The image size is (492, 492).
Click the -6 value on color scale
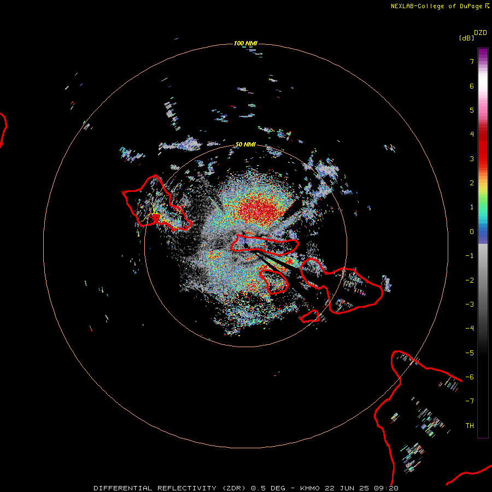470,377
